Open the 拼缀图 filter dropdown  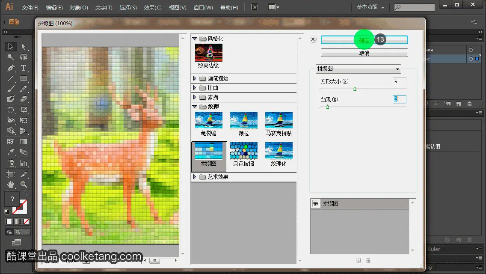(x=359, y=69)
